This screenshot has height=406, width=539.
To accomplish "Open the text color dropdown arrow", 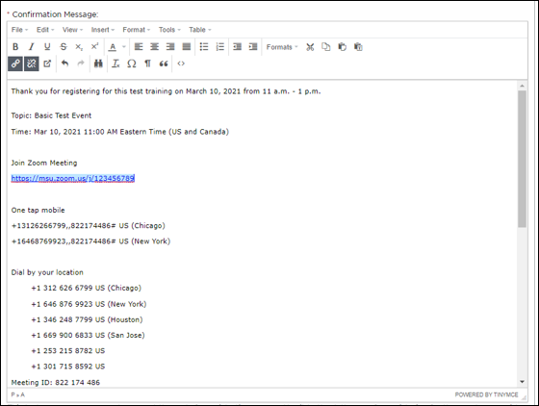I will pos(124,47).
